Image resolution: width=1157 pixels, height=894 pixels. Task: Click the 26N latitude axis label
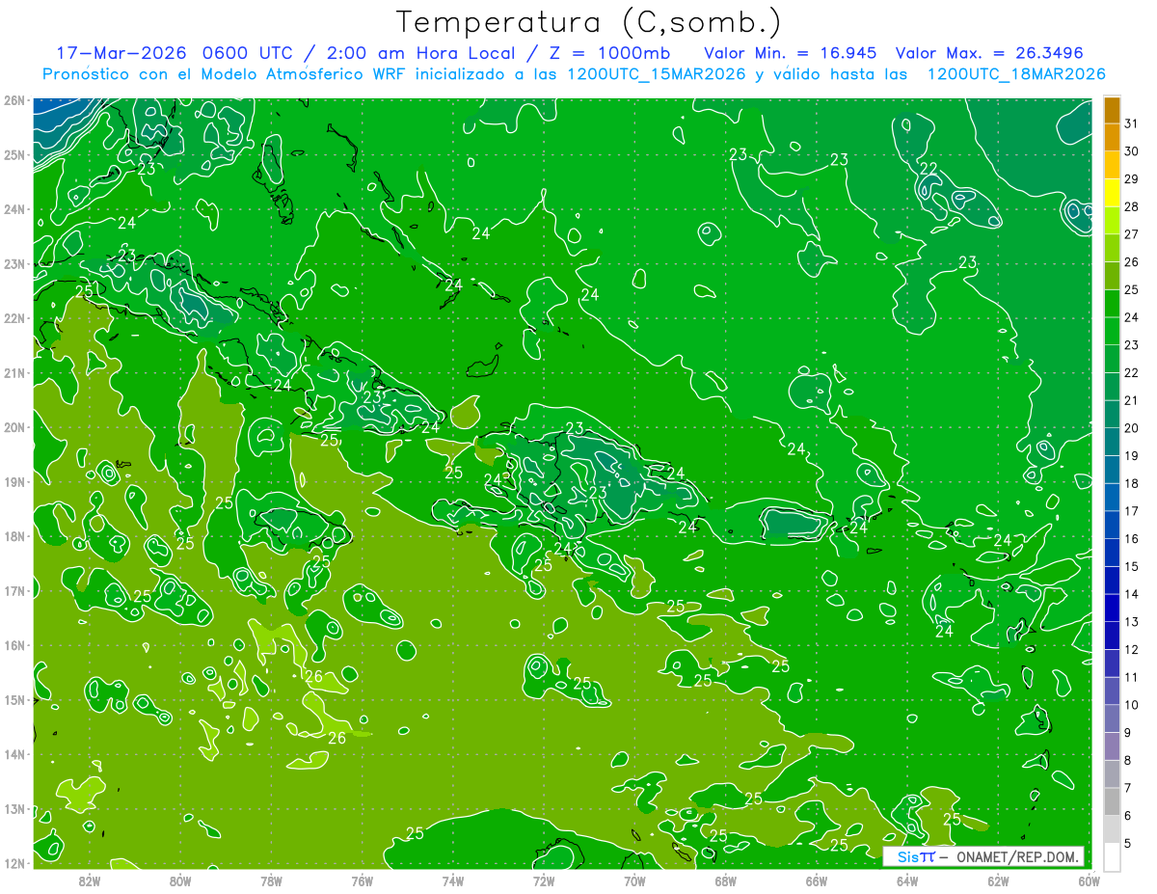click(14, 100)
